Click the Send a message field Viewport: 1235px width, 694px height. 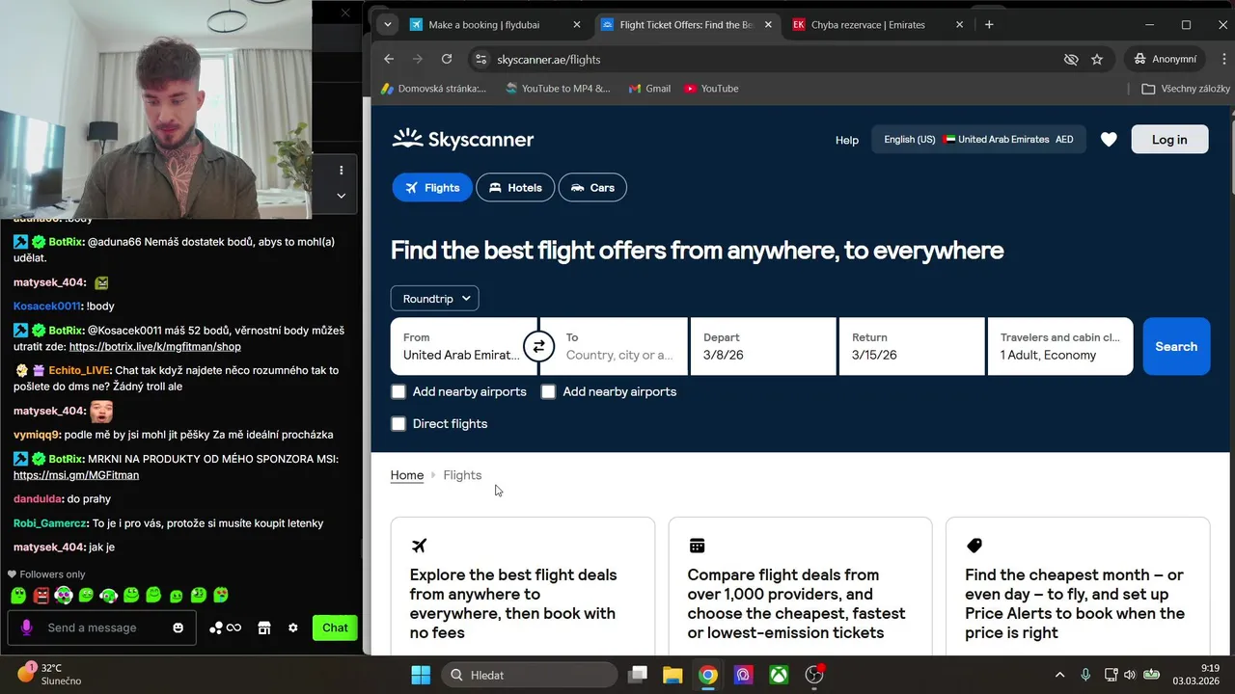click(x=101, y=627)
